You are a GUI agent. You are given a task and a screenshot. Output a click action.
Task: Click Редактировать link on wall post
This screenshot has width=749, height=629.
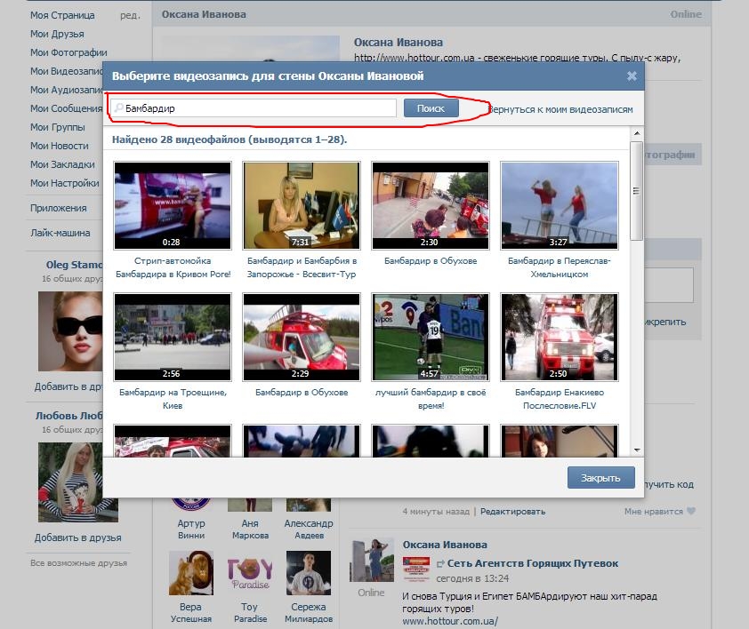tap(512, 512)
